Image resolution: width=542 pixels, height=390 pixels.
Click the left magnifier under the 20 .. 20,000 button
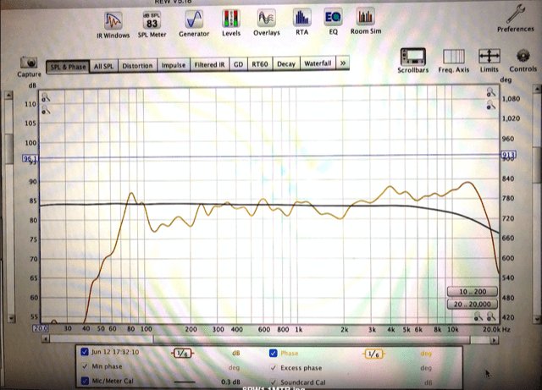(x=478, y=316)
